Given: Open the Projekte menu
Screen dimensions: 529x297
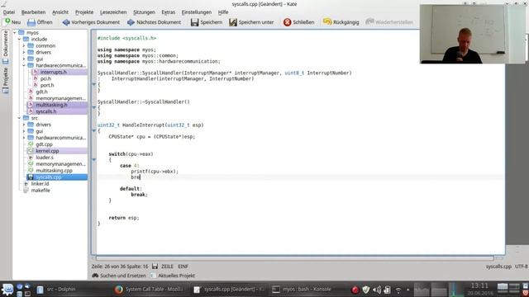Looking at the screenshot, I should click(x=84, y=12).
